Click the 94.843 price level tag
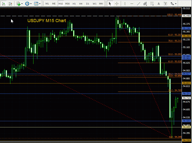 [x=186, y=83]
